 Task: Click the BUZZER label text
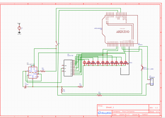152,77
